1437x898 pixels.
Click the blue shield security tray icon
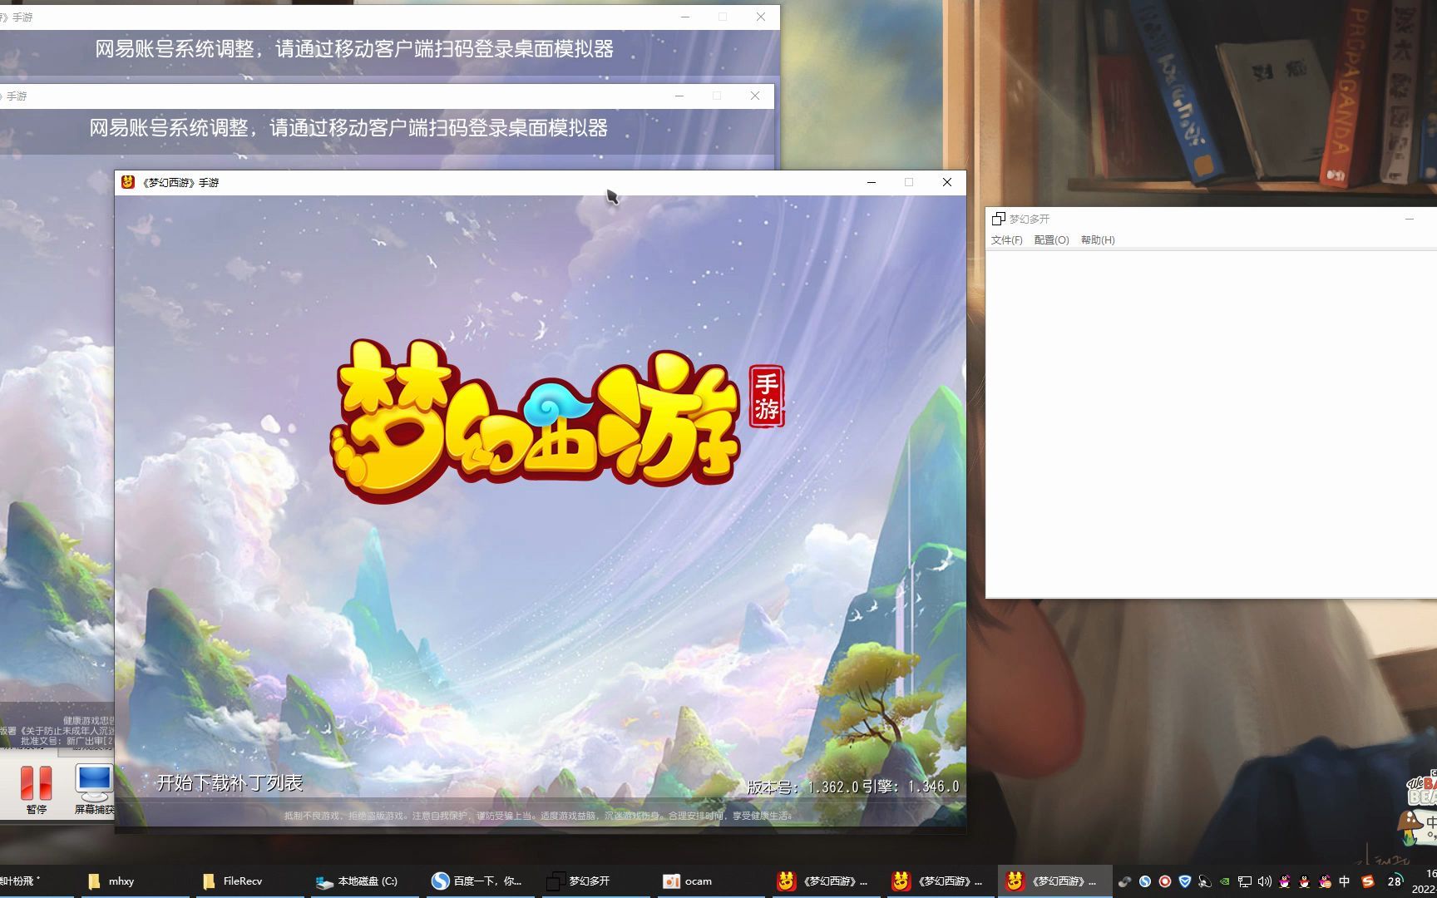[x=1185, y=881]
